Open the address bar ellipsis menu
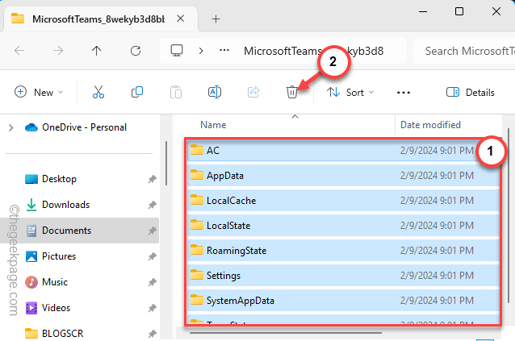The image size is (515, 341). 224,51
